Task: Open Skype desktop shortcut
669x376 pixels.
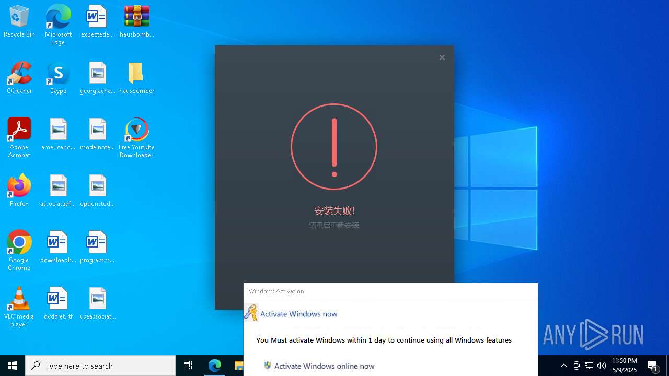Action: click(58, 78)
